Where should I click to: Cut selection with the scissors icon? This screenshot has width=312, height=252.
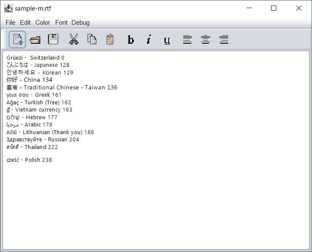74,40
